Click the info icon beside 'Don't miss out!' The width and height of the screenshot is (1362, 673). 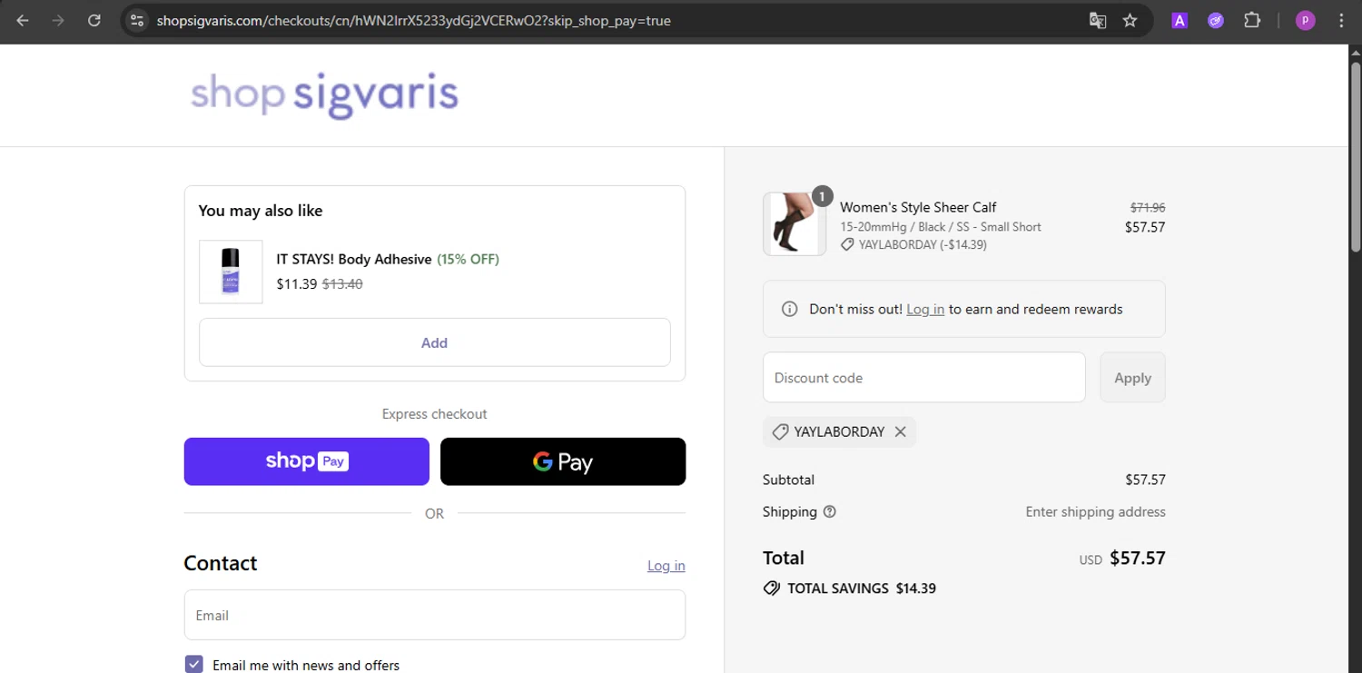point(789,309)
